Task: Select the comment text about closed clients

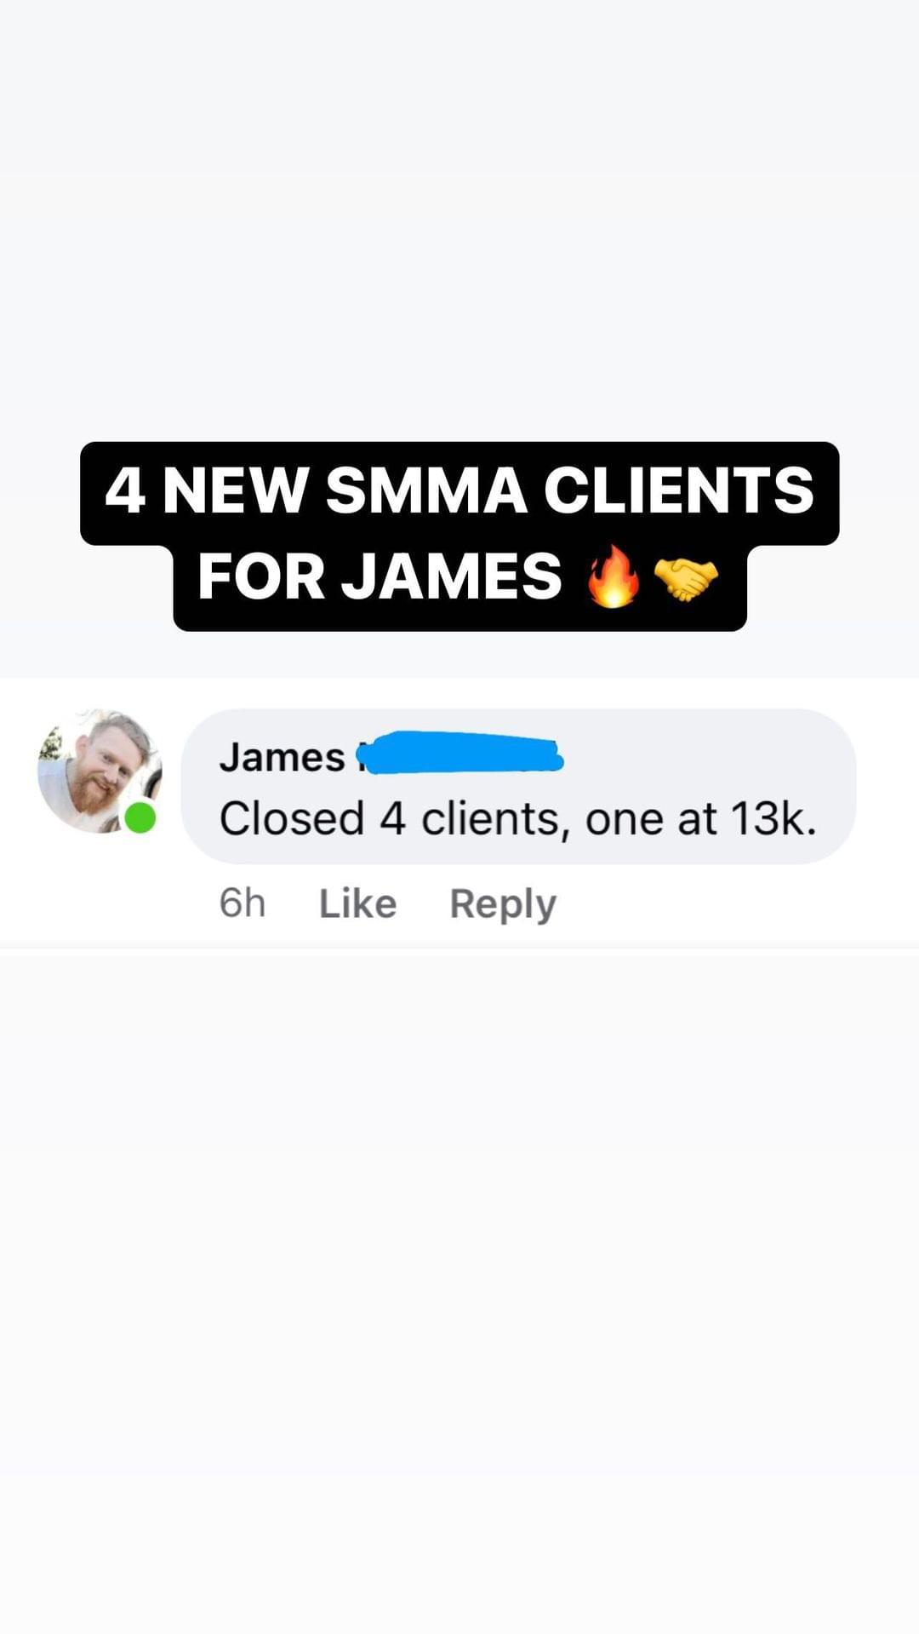Action: [517, 818]
